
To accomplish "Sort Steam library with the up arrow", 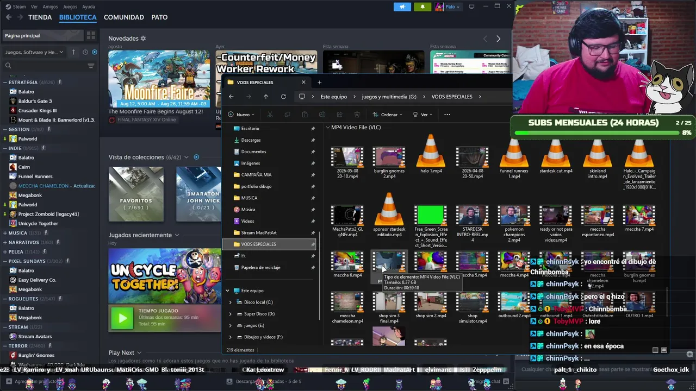I will (74, 52).
